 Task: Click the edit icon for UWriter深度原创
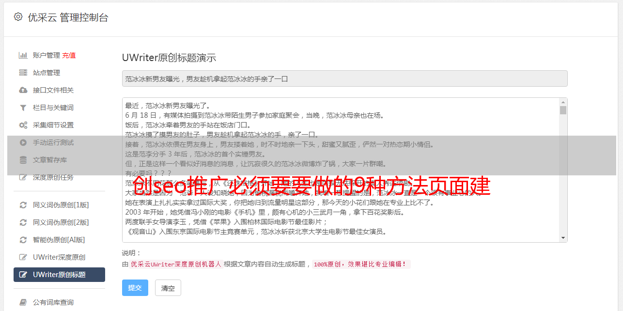click(23, 257)
